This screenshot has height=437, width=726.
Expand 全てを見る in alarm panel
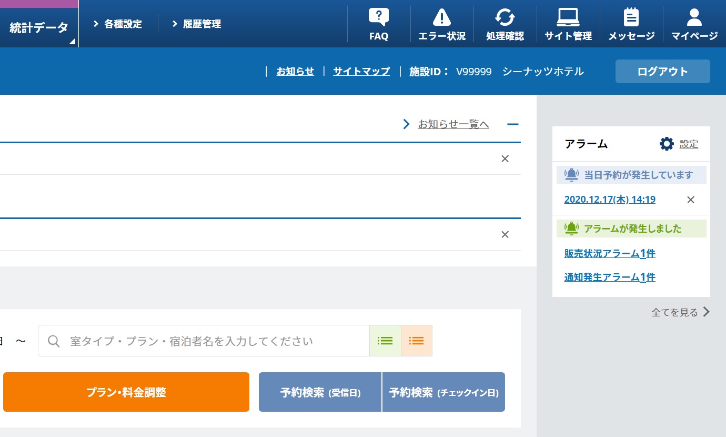pos(680,312)
